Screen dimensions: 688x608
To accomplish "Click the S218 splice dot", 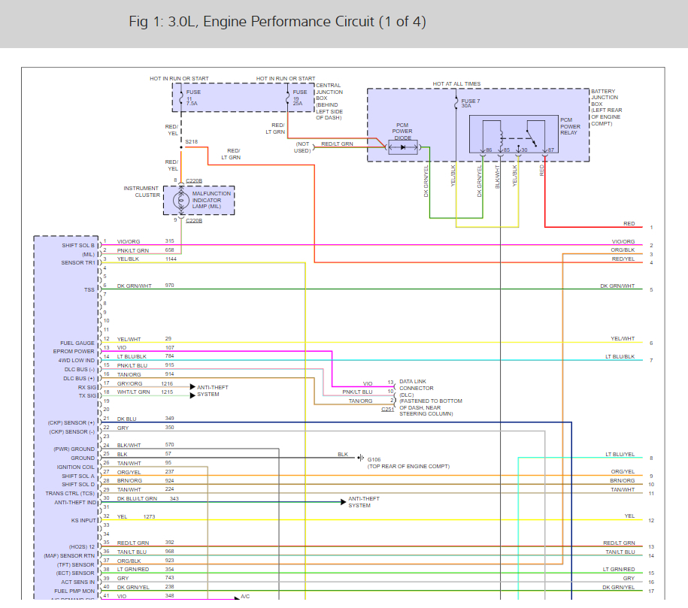I will point(181,147).
